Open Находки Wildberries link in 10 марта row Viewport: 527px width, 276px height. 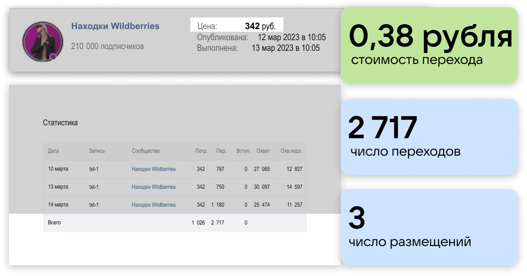pyautogui.click(x=154, y=169)
